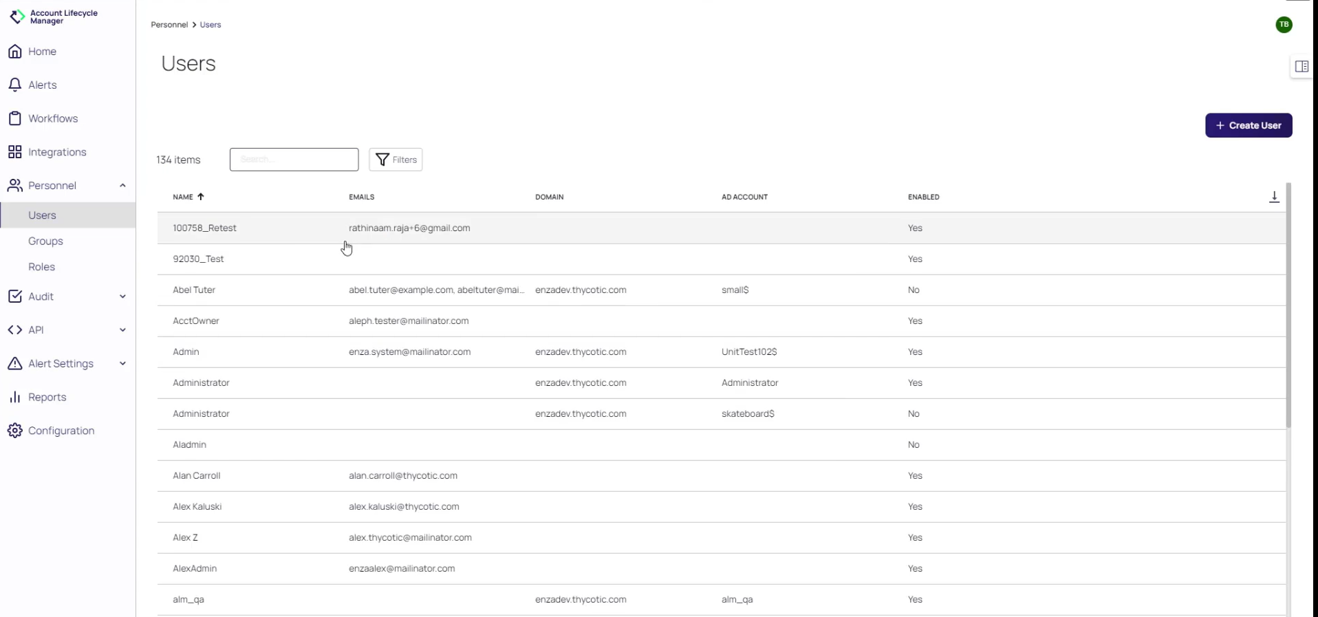
Task: Select Groups in the sidebar
Action: point(45,241)
